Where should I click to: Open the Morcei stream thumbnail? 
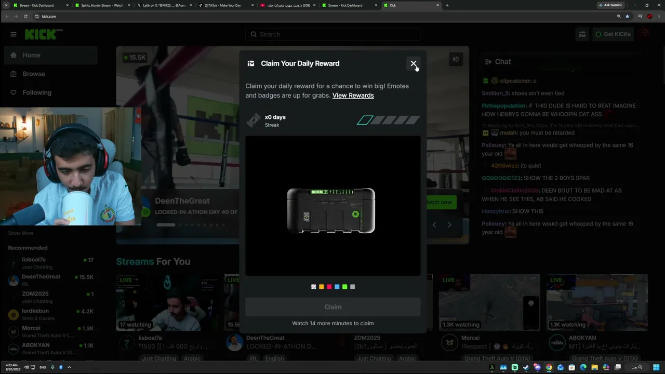point(489,303)
